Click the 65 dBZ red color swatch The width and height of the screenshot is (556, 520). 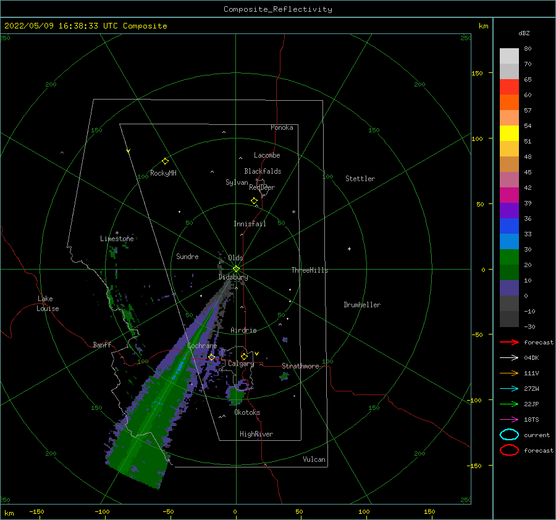[x=509, y=87]
